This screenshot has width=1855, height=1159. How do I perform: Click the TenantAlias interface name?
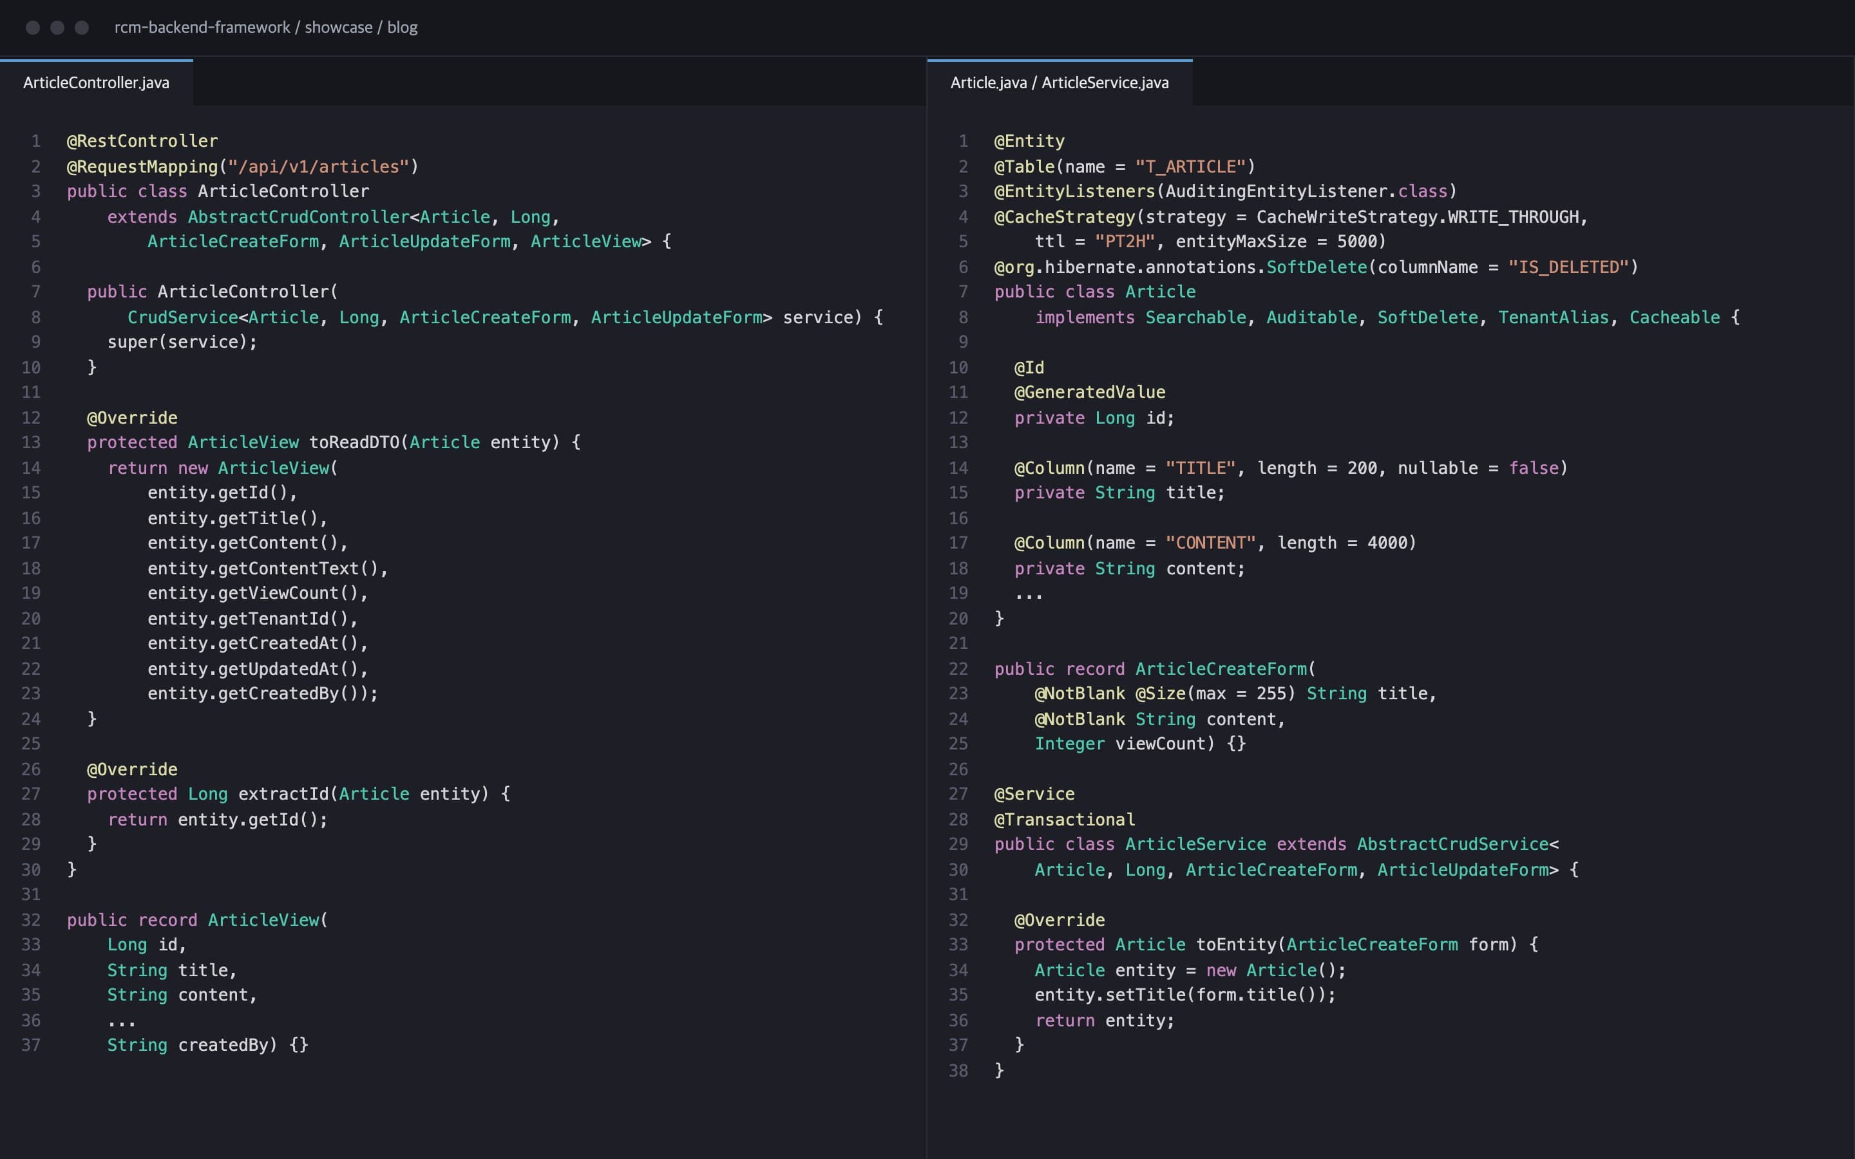[x=1554, y=317]
